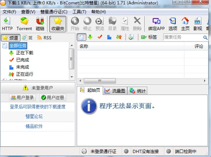
Task: Open the 帮助(H) menu
Action: (x=99, y=12)
